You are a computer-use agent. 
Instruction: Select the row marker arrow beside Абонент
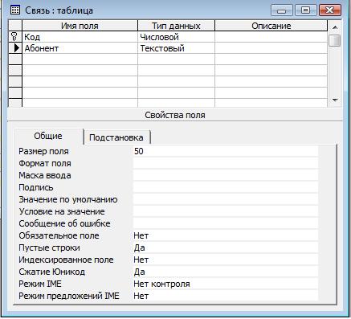(x=17, y=48)
